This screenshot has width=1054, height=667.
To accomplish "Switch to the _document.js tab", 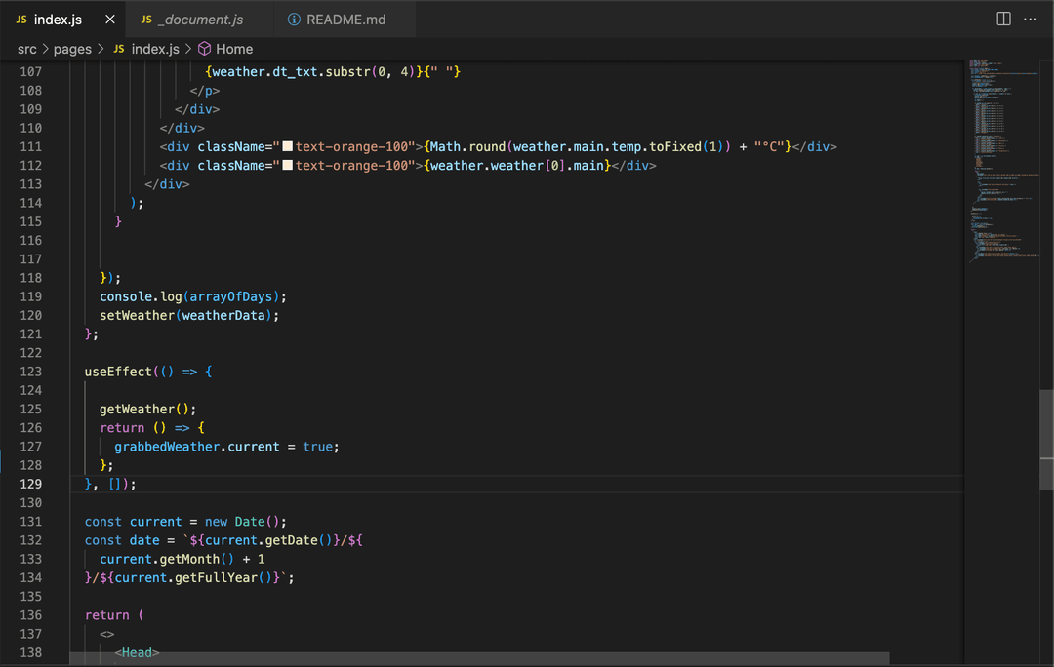I will tap(200, 20).
